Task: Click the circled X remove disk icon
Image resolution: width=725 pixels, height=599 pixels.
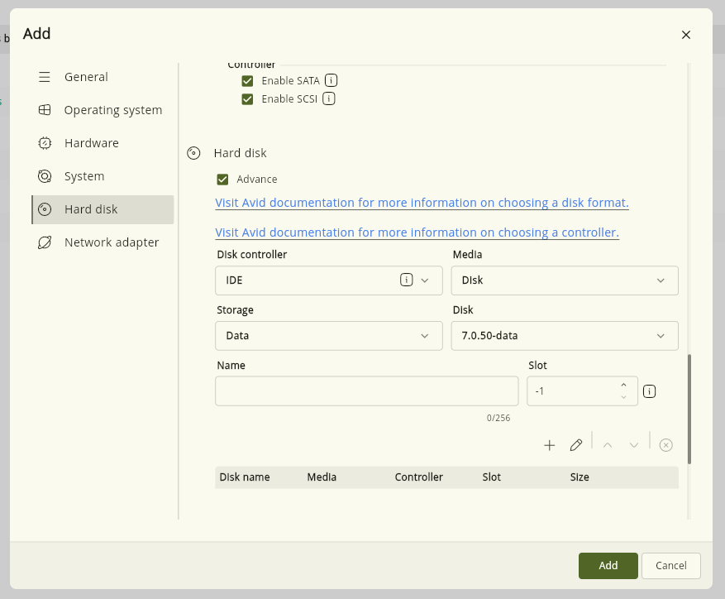Action: coord(665,445)
